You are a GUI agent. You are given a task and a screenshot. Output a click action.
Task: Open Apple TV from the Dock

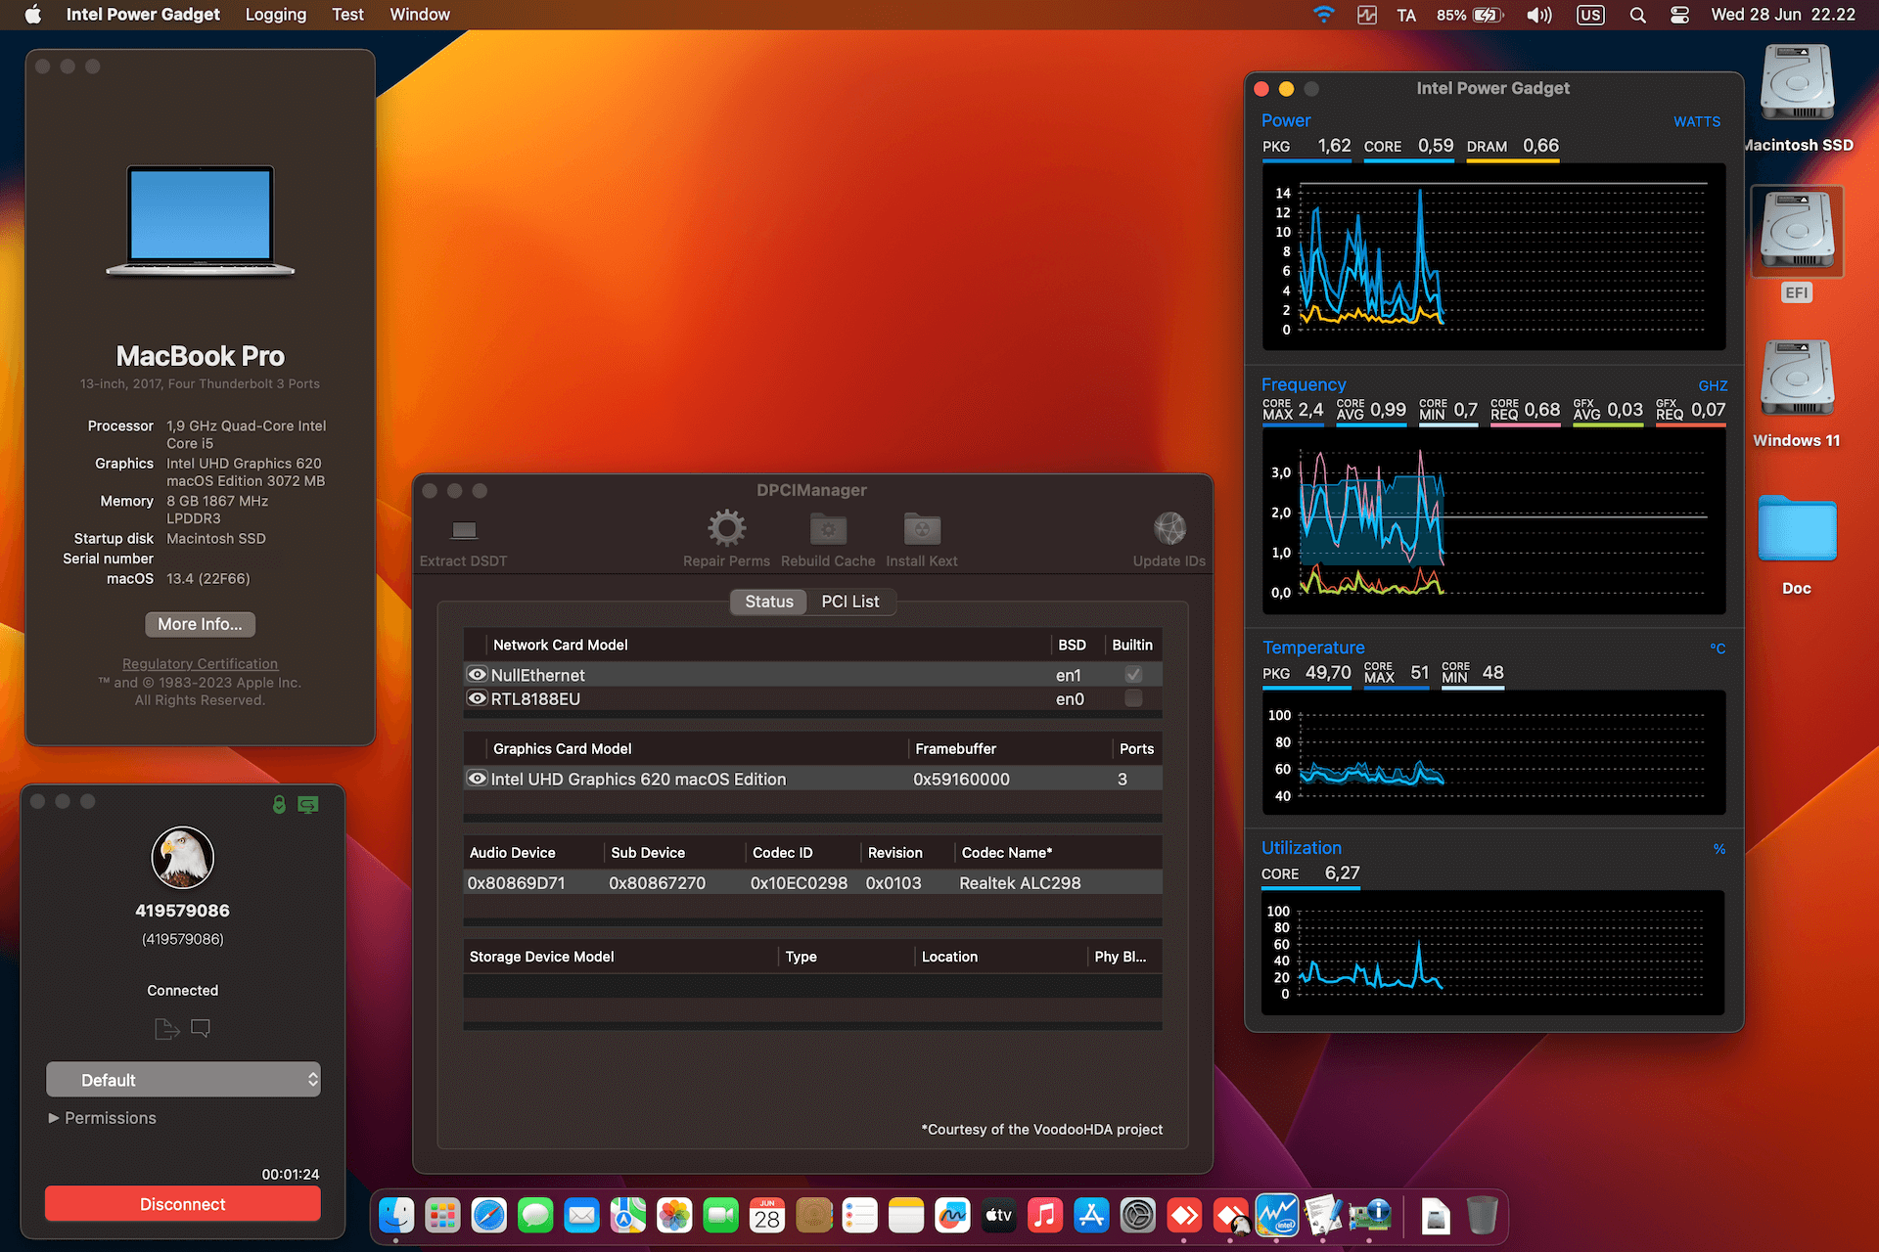(x=998, y=1216)
